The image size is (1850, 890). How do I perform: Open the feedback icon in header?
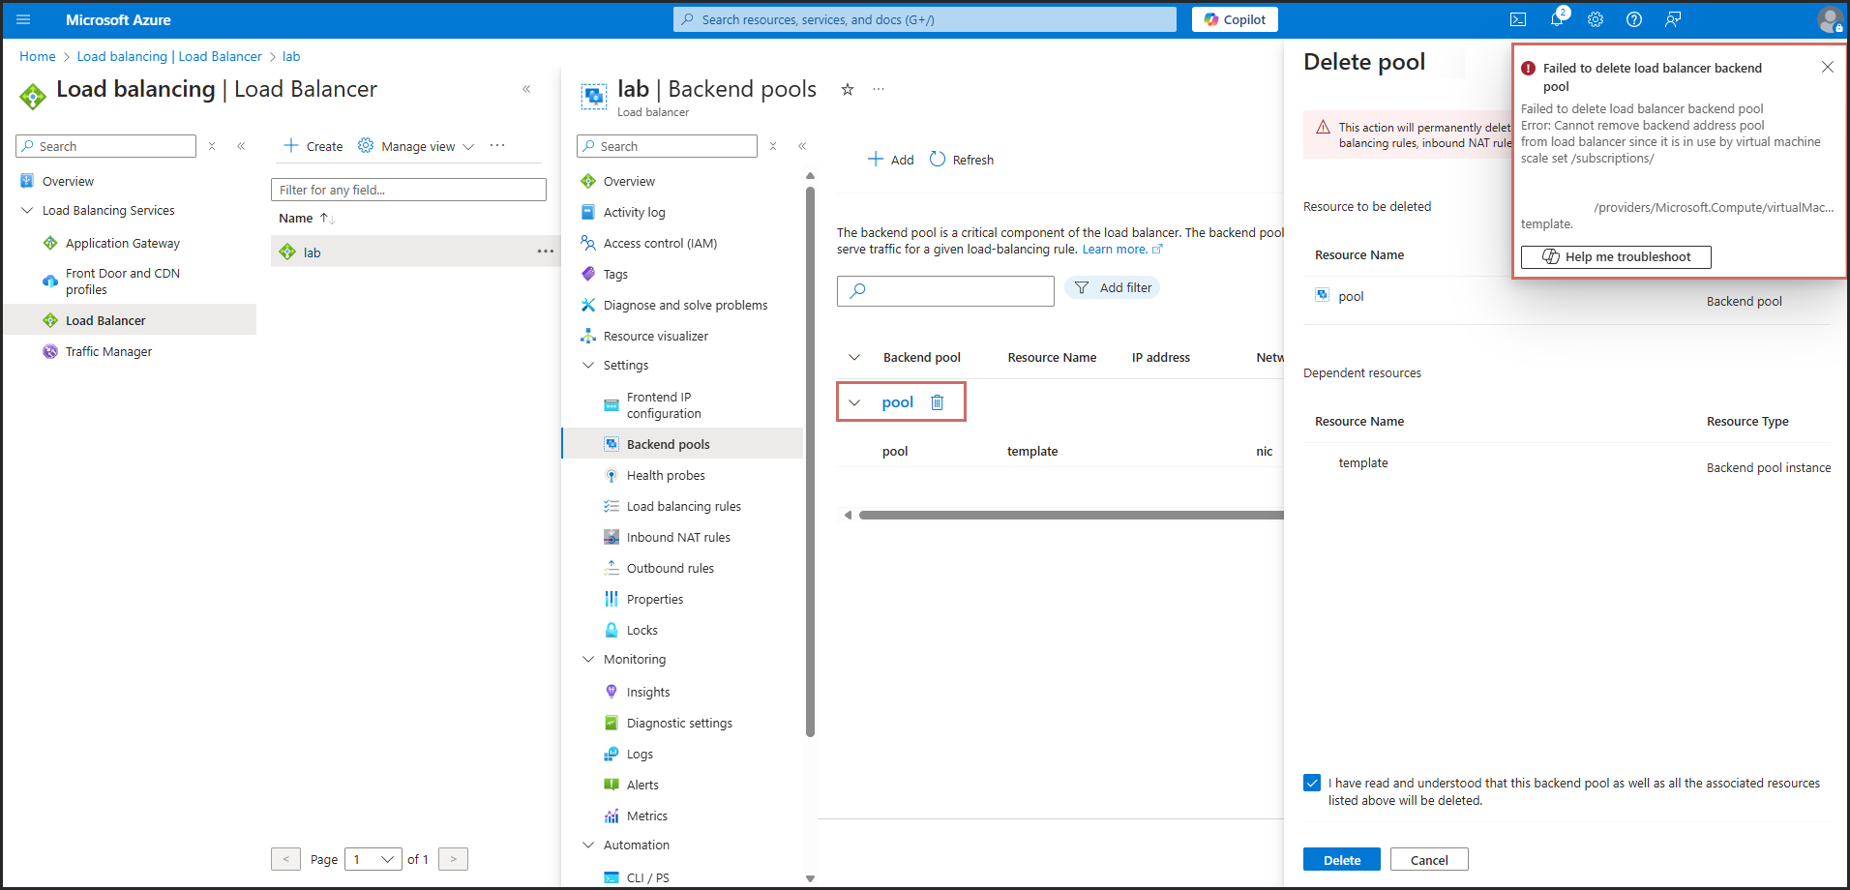(1673, 19)
